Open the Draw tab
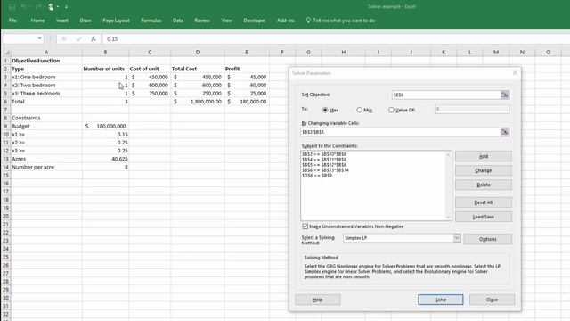570x321 pixels. [85, 21]
